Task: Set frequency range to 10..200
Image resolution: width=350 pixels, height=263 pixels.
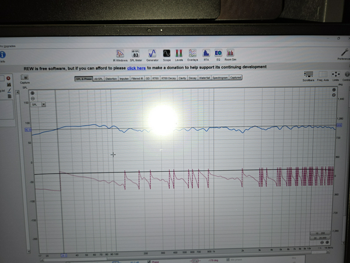Action: 320,233
